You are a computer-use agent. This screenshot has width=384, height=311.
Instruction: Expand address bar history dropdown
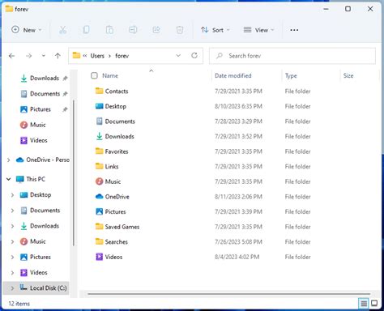click(x=178, y=56)
